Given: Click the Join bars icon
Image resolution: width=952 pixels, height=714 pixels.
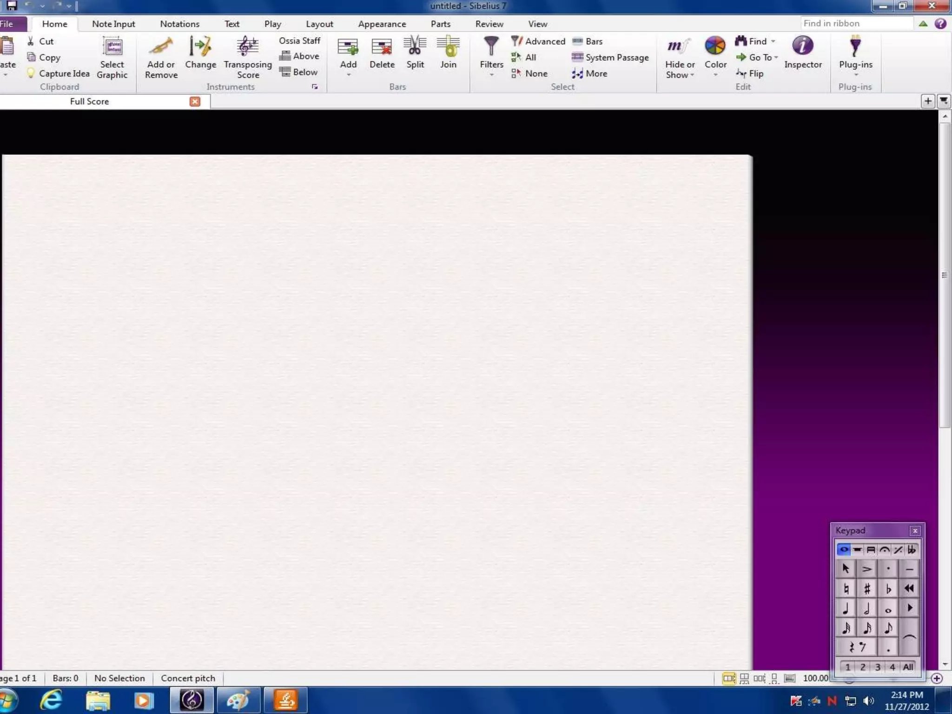Looking at the screenshot, I should (x=448, y=46).
